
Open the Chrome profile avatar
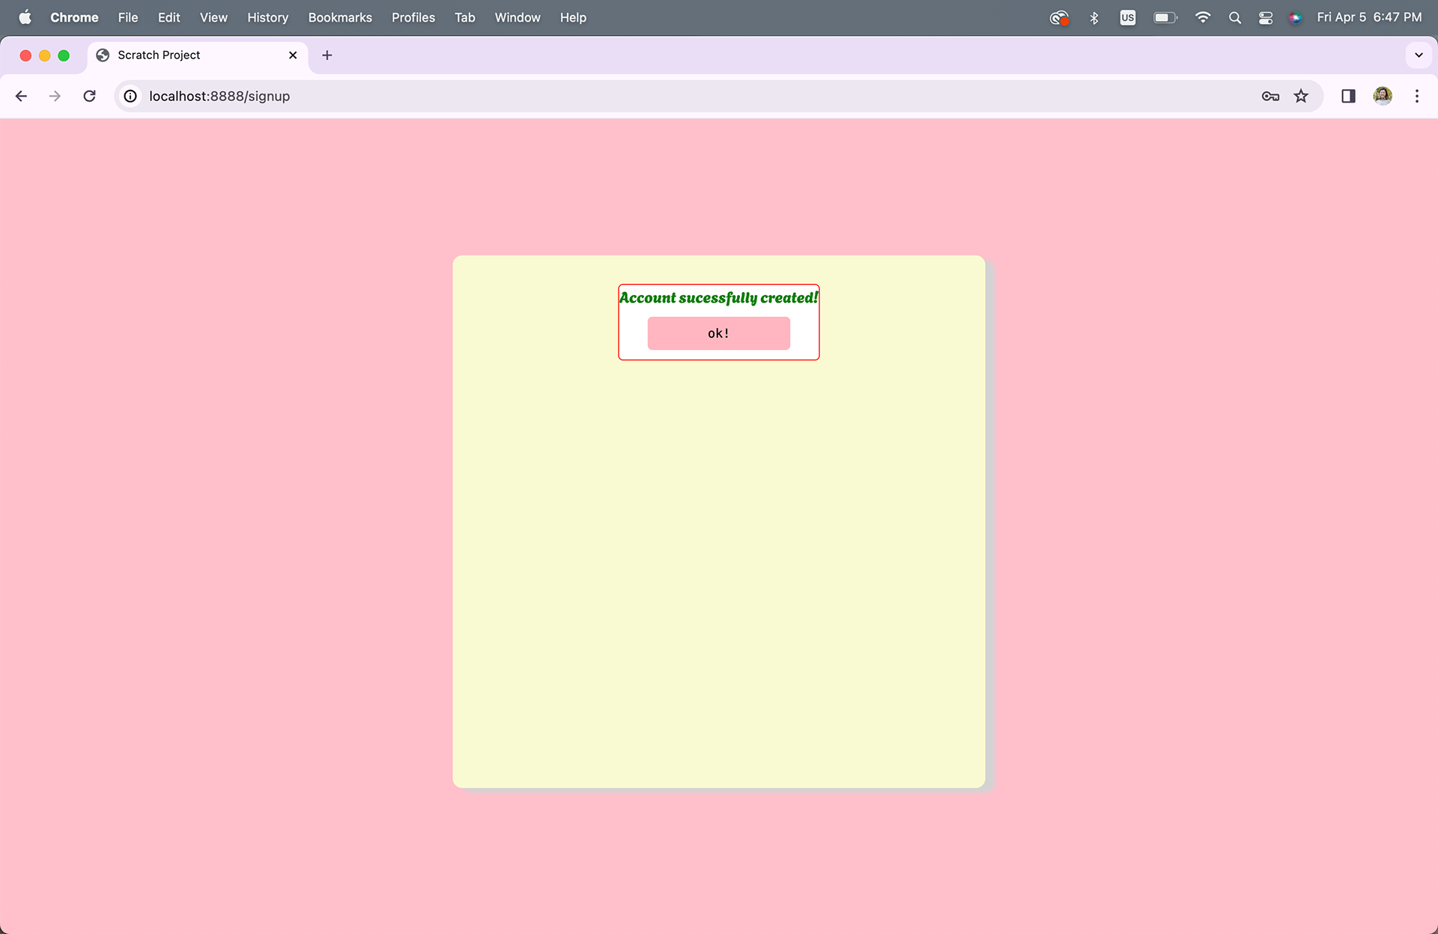tap(1383, 96)
